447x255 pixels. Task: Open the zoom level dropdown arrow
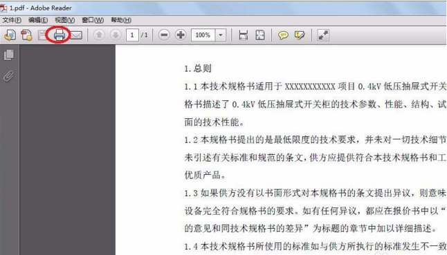pyautogui.click(x=220, y=35)
